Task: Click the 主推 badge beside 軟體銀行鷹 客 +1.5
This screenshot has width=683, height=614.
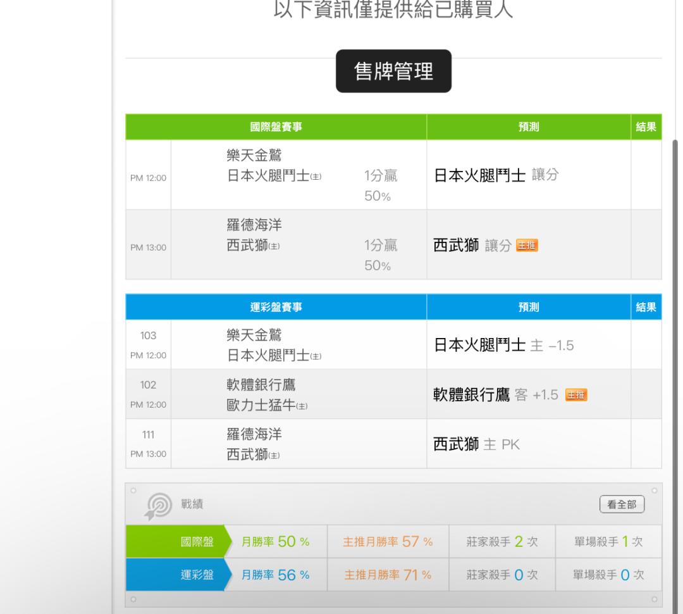Action: pos(576,395)
